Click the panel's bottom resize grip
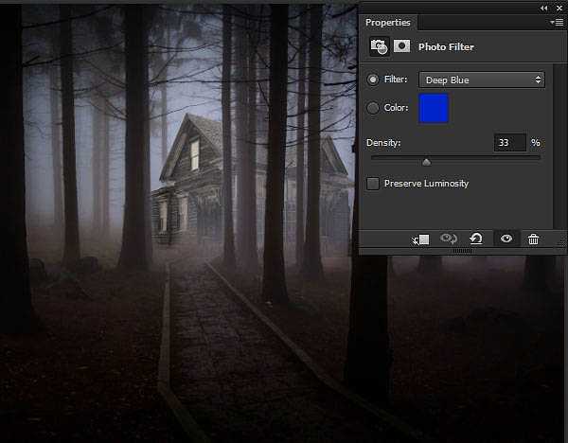Image resolution: width=568 pixels, height=443 pixels. tap(463, 252)
